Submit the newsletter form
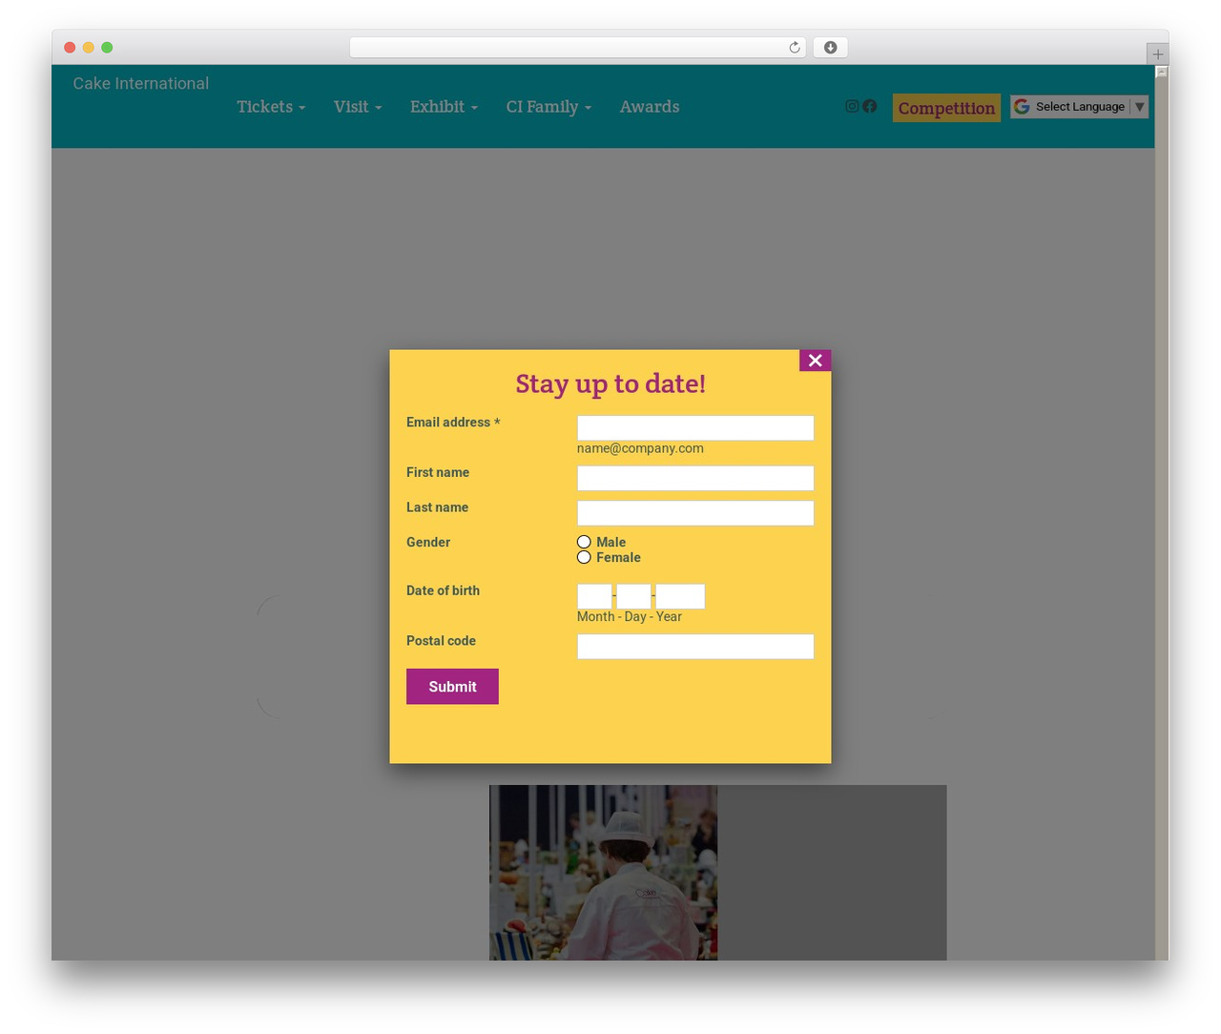This screenshot has width=1221, height=1034. 452,687
